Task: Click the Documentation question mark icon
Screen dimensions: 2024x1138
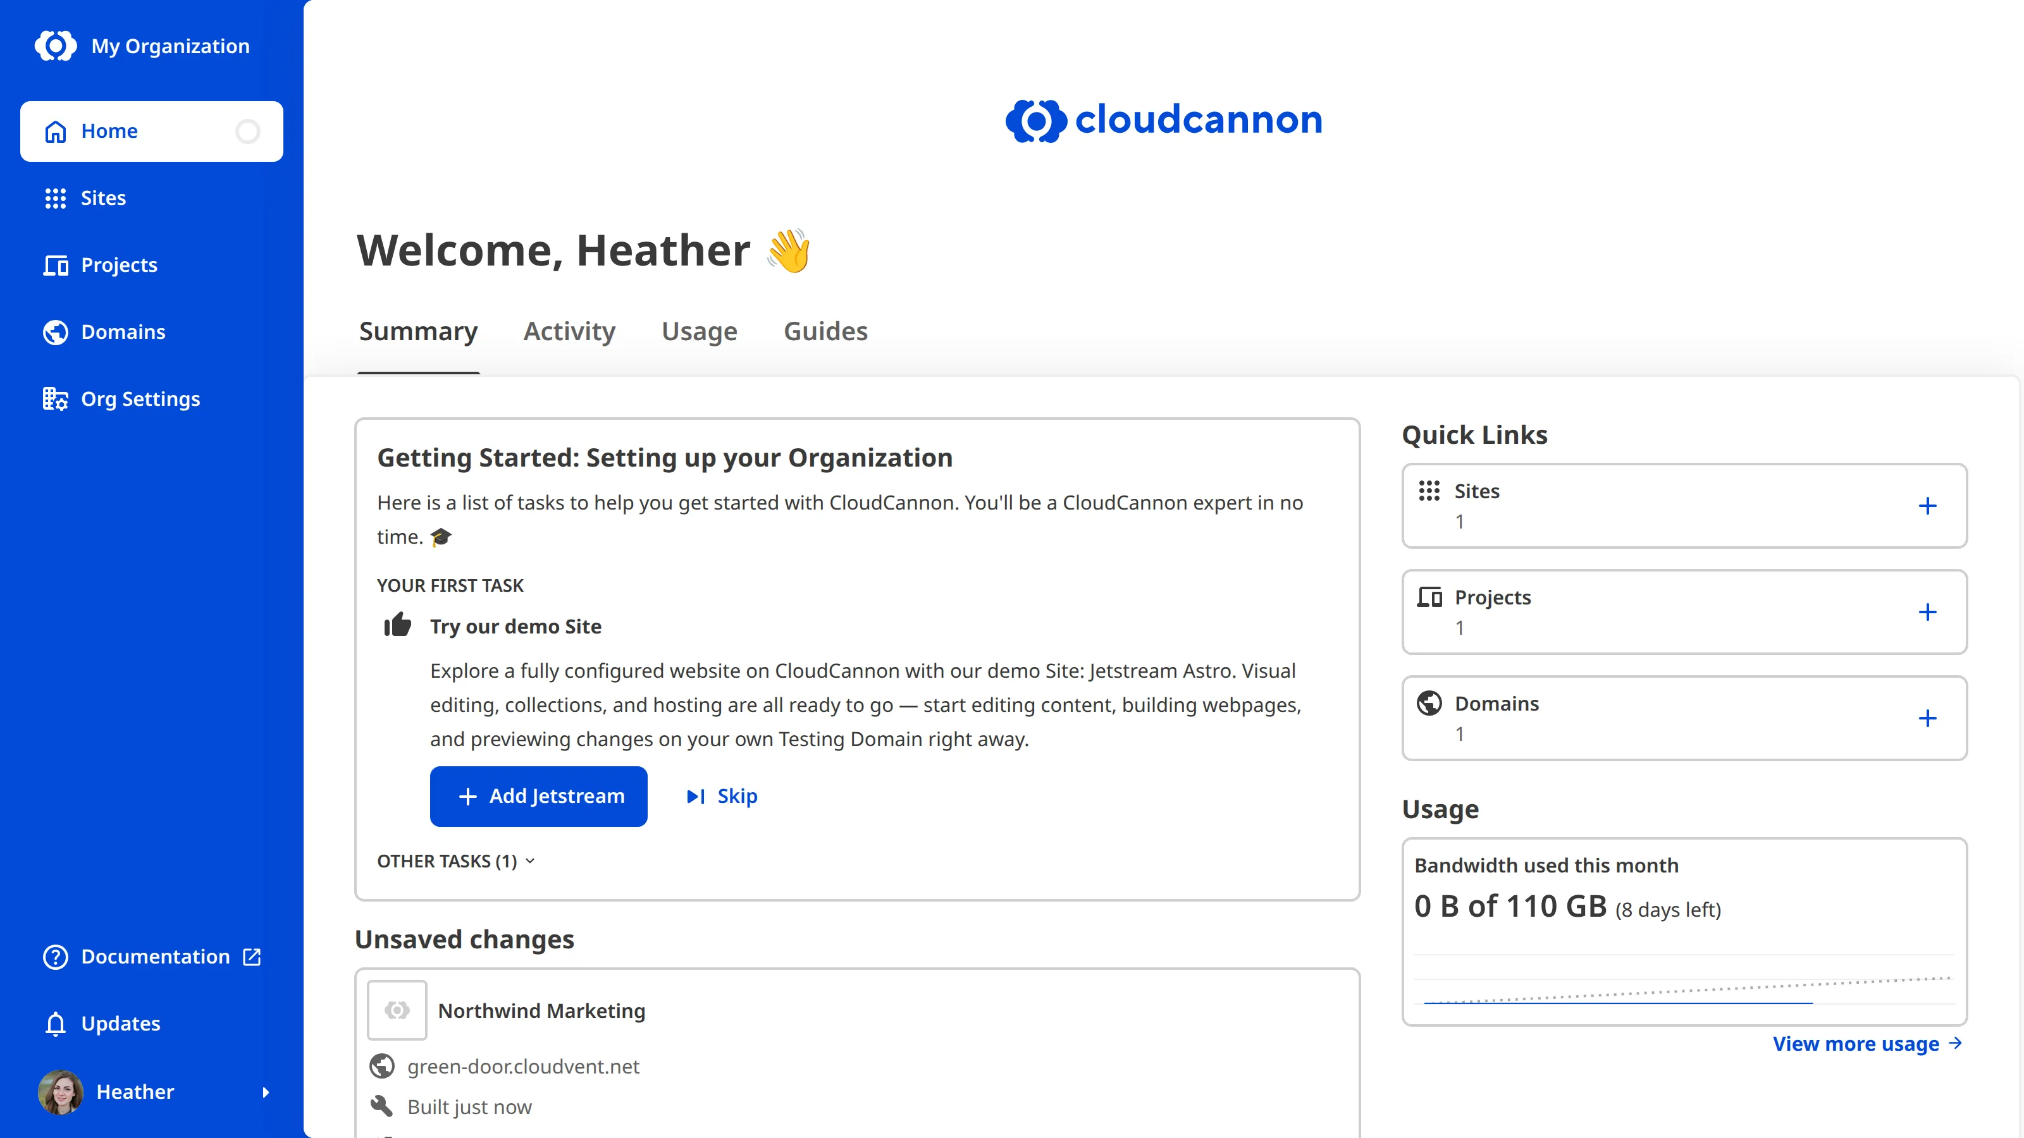Action: point(55,957)
